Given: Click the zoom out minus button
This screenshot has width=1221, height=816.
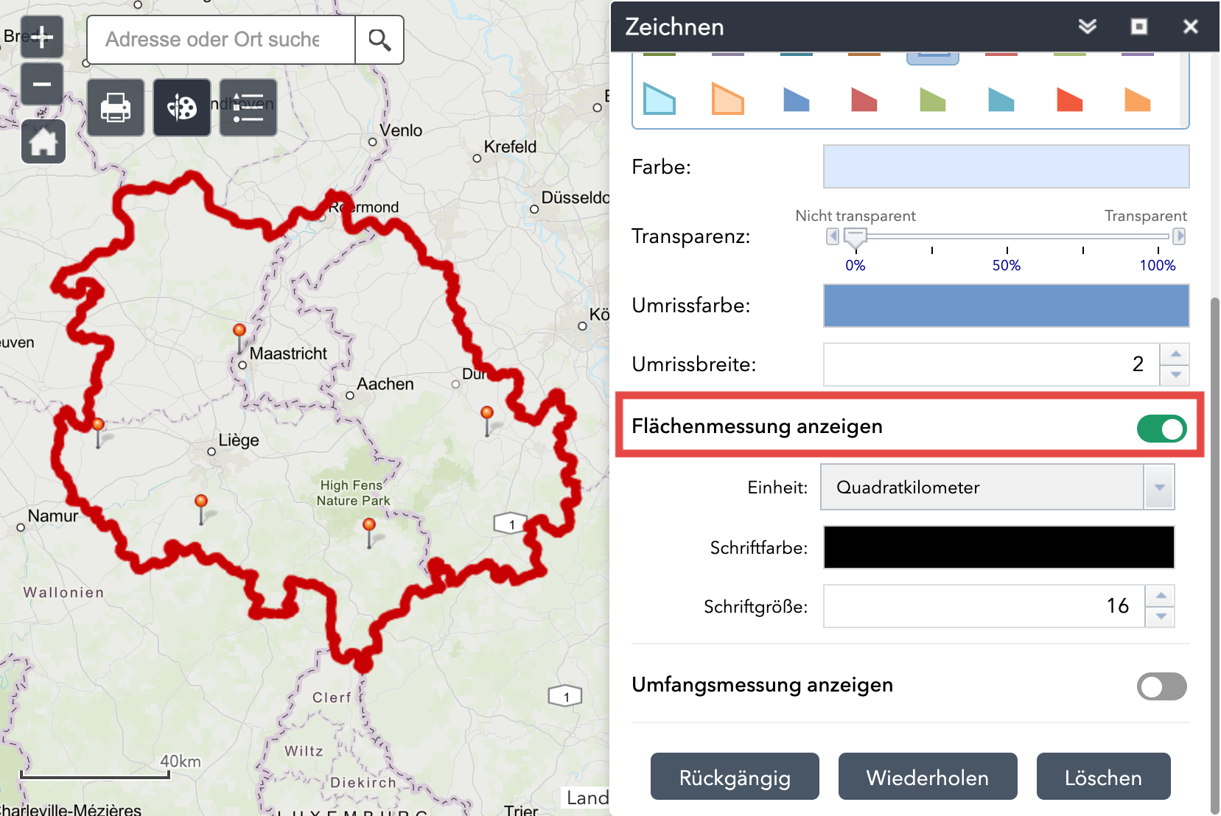Looking at the screenshot, I should coord(42,84).
